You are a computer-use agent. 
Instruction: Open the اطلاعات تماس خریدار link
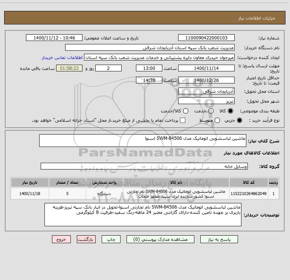[62, 58]
